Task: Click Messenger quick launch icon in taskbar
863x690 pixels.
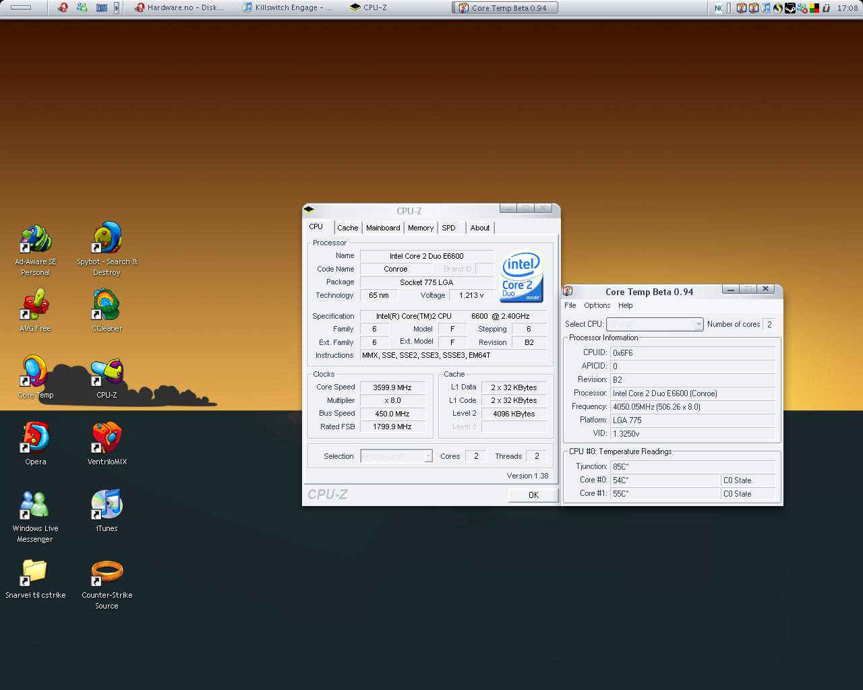Action: (82, 8)
